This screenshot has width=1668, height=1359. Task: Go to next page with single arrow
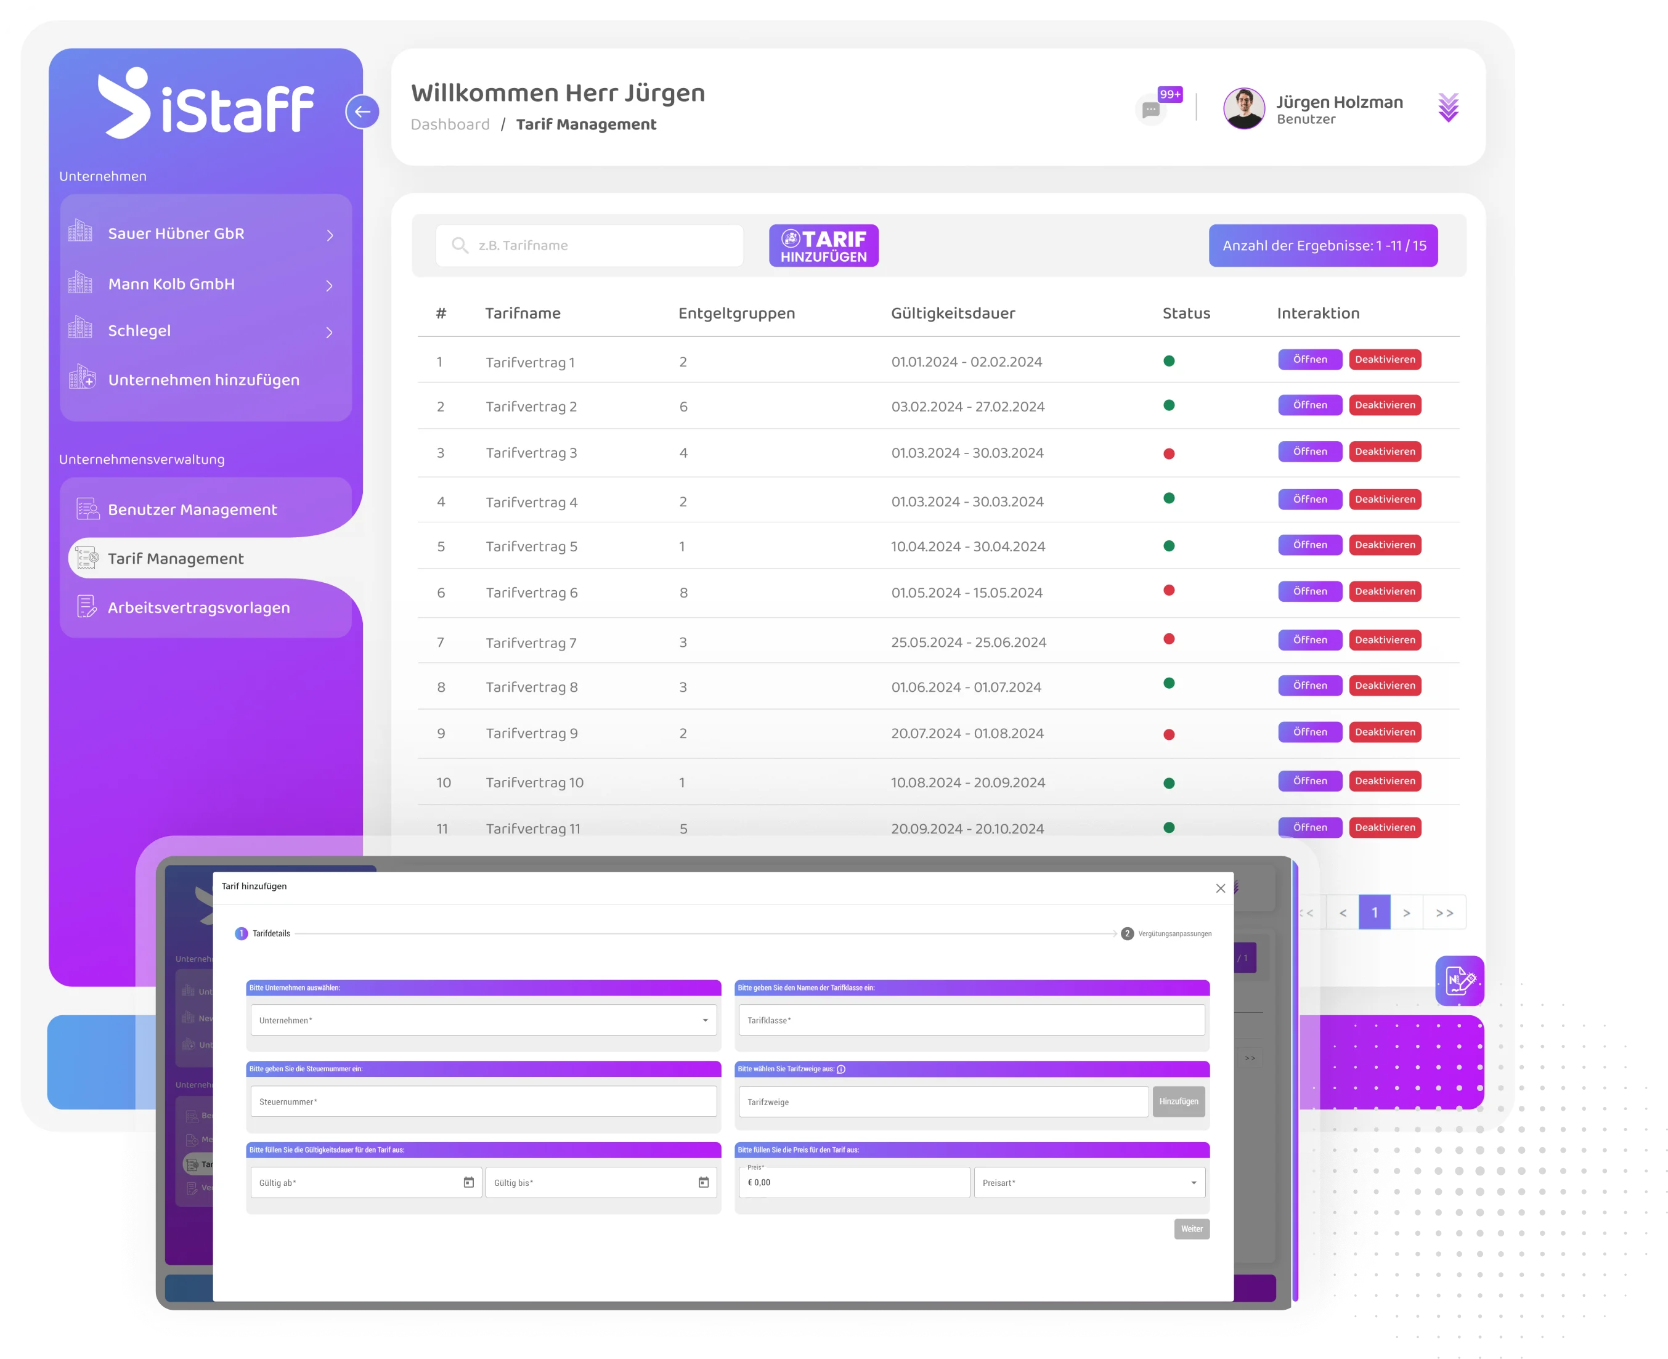(1407, 913)
